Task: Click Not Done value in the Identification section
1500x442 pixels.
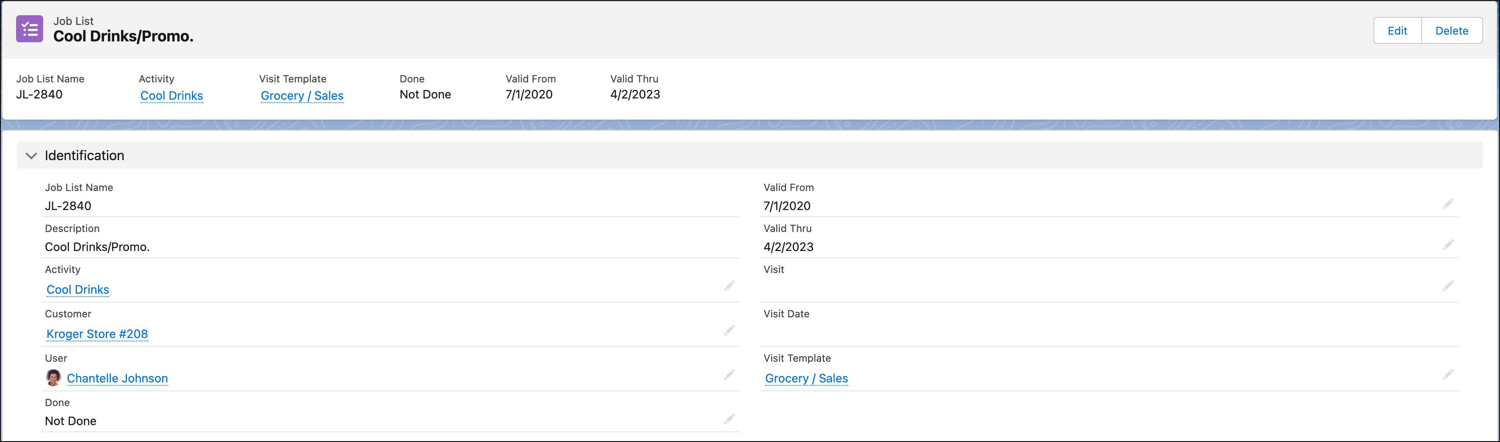Action: click(x=70, y=421)
